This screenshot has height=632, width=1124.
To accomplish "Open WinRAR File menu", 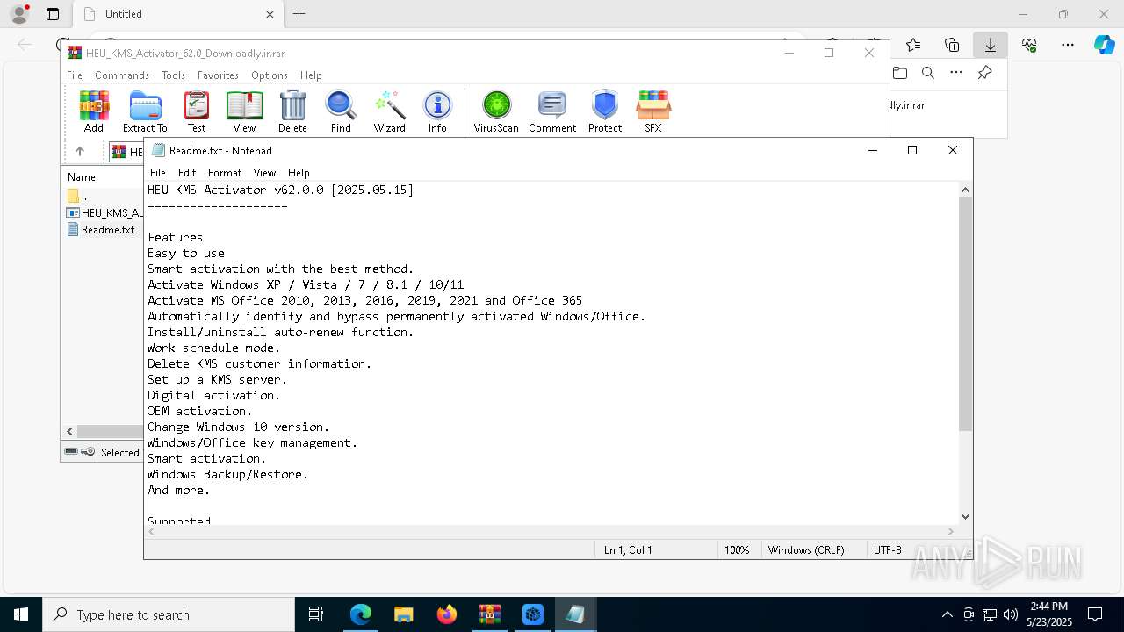I will pos(75,75).
